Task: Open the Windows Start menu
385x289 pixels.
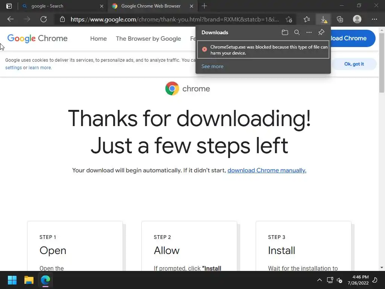Action: pyautogui.click(x=12, y=280)
